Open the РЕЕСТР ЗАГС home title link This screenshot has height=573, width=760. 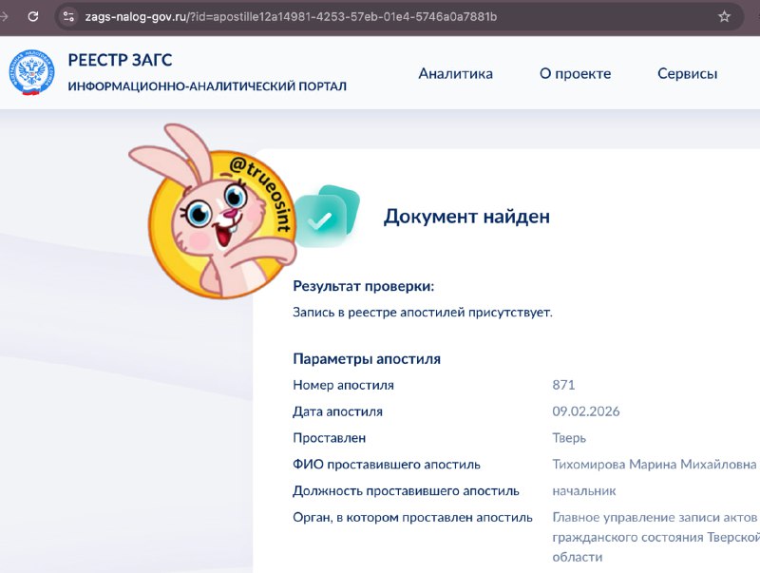[120, 60]
